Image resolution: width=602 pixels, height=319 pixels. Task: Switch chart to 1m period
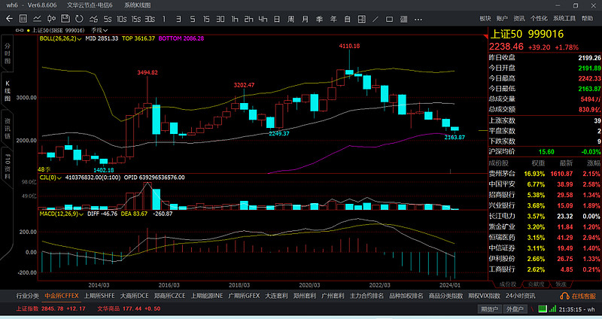(x=163, y=19)
